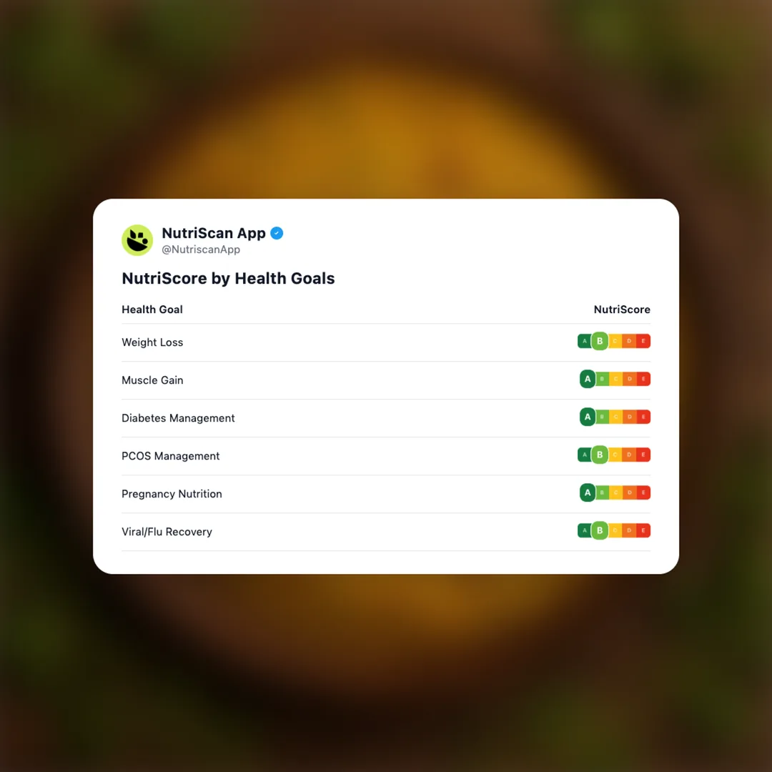Click the NutriScore column header
Screen dimensions: 772x772
coord(622,310)
